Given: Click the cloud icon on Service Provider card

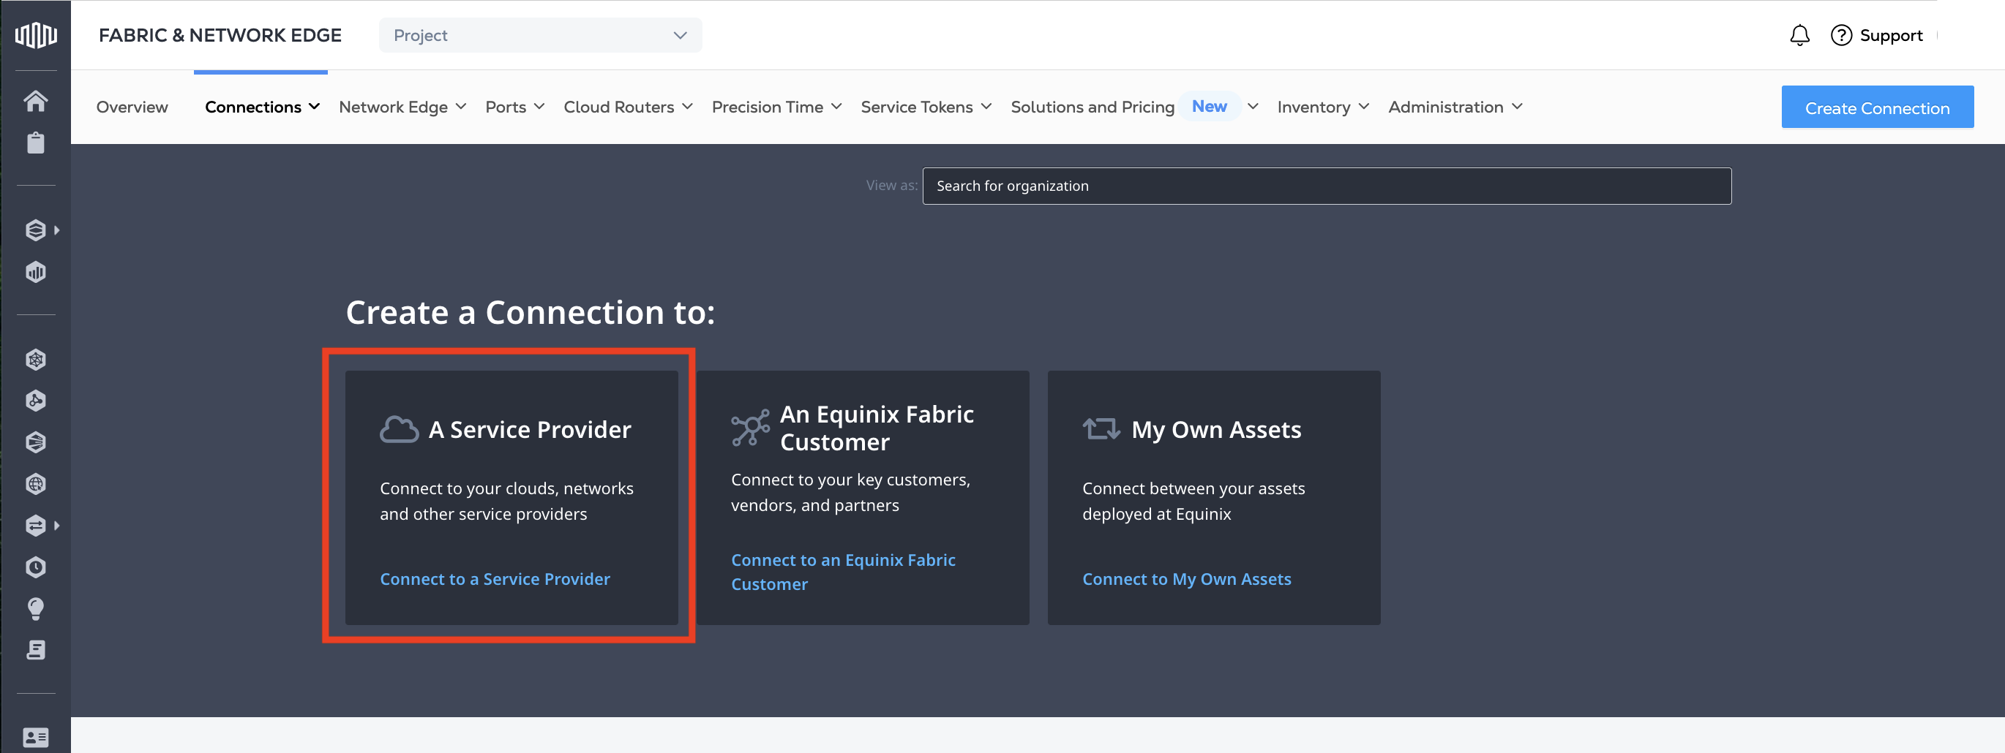Looking at the screenshot, I should 400,429.
